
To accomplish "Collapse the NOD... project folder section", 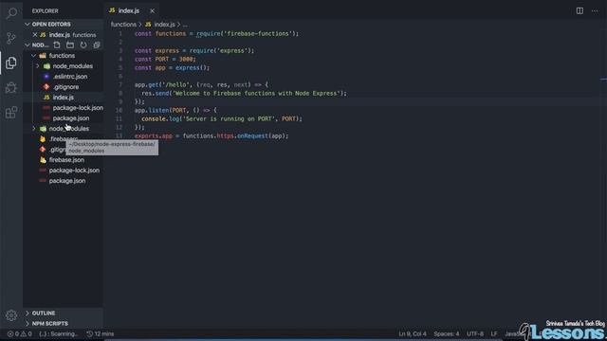I will coord(28,45).
